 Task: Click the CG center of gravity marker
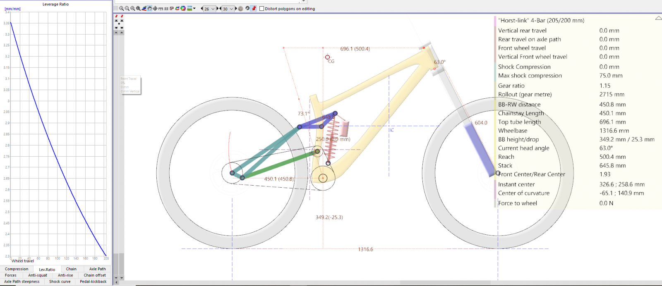click(327, 57)
